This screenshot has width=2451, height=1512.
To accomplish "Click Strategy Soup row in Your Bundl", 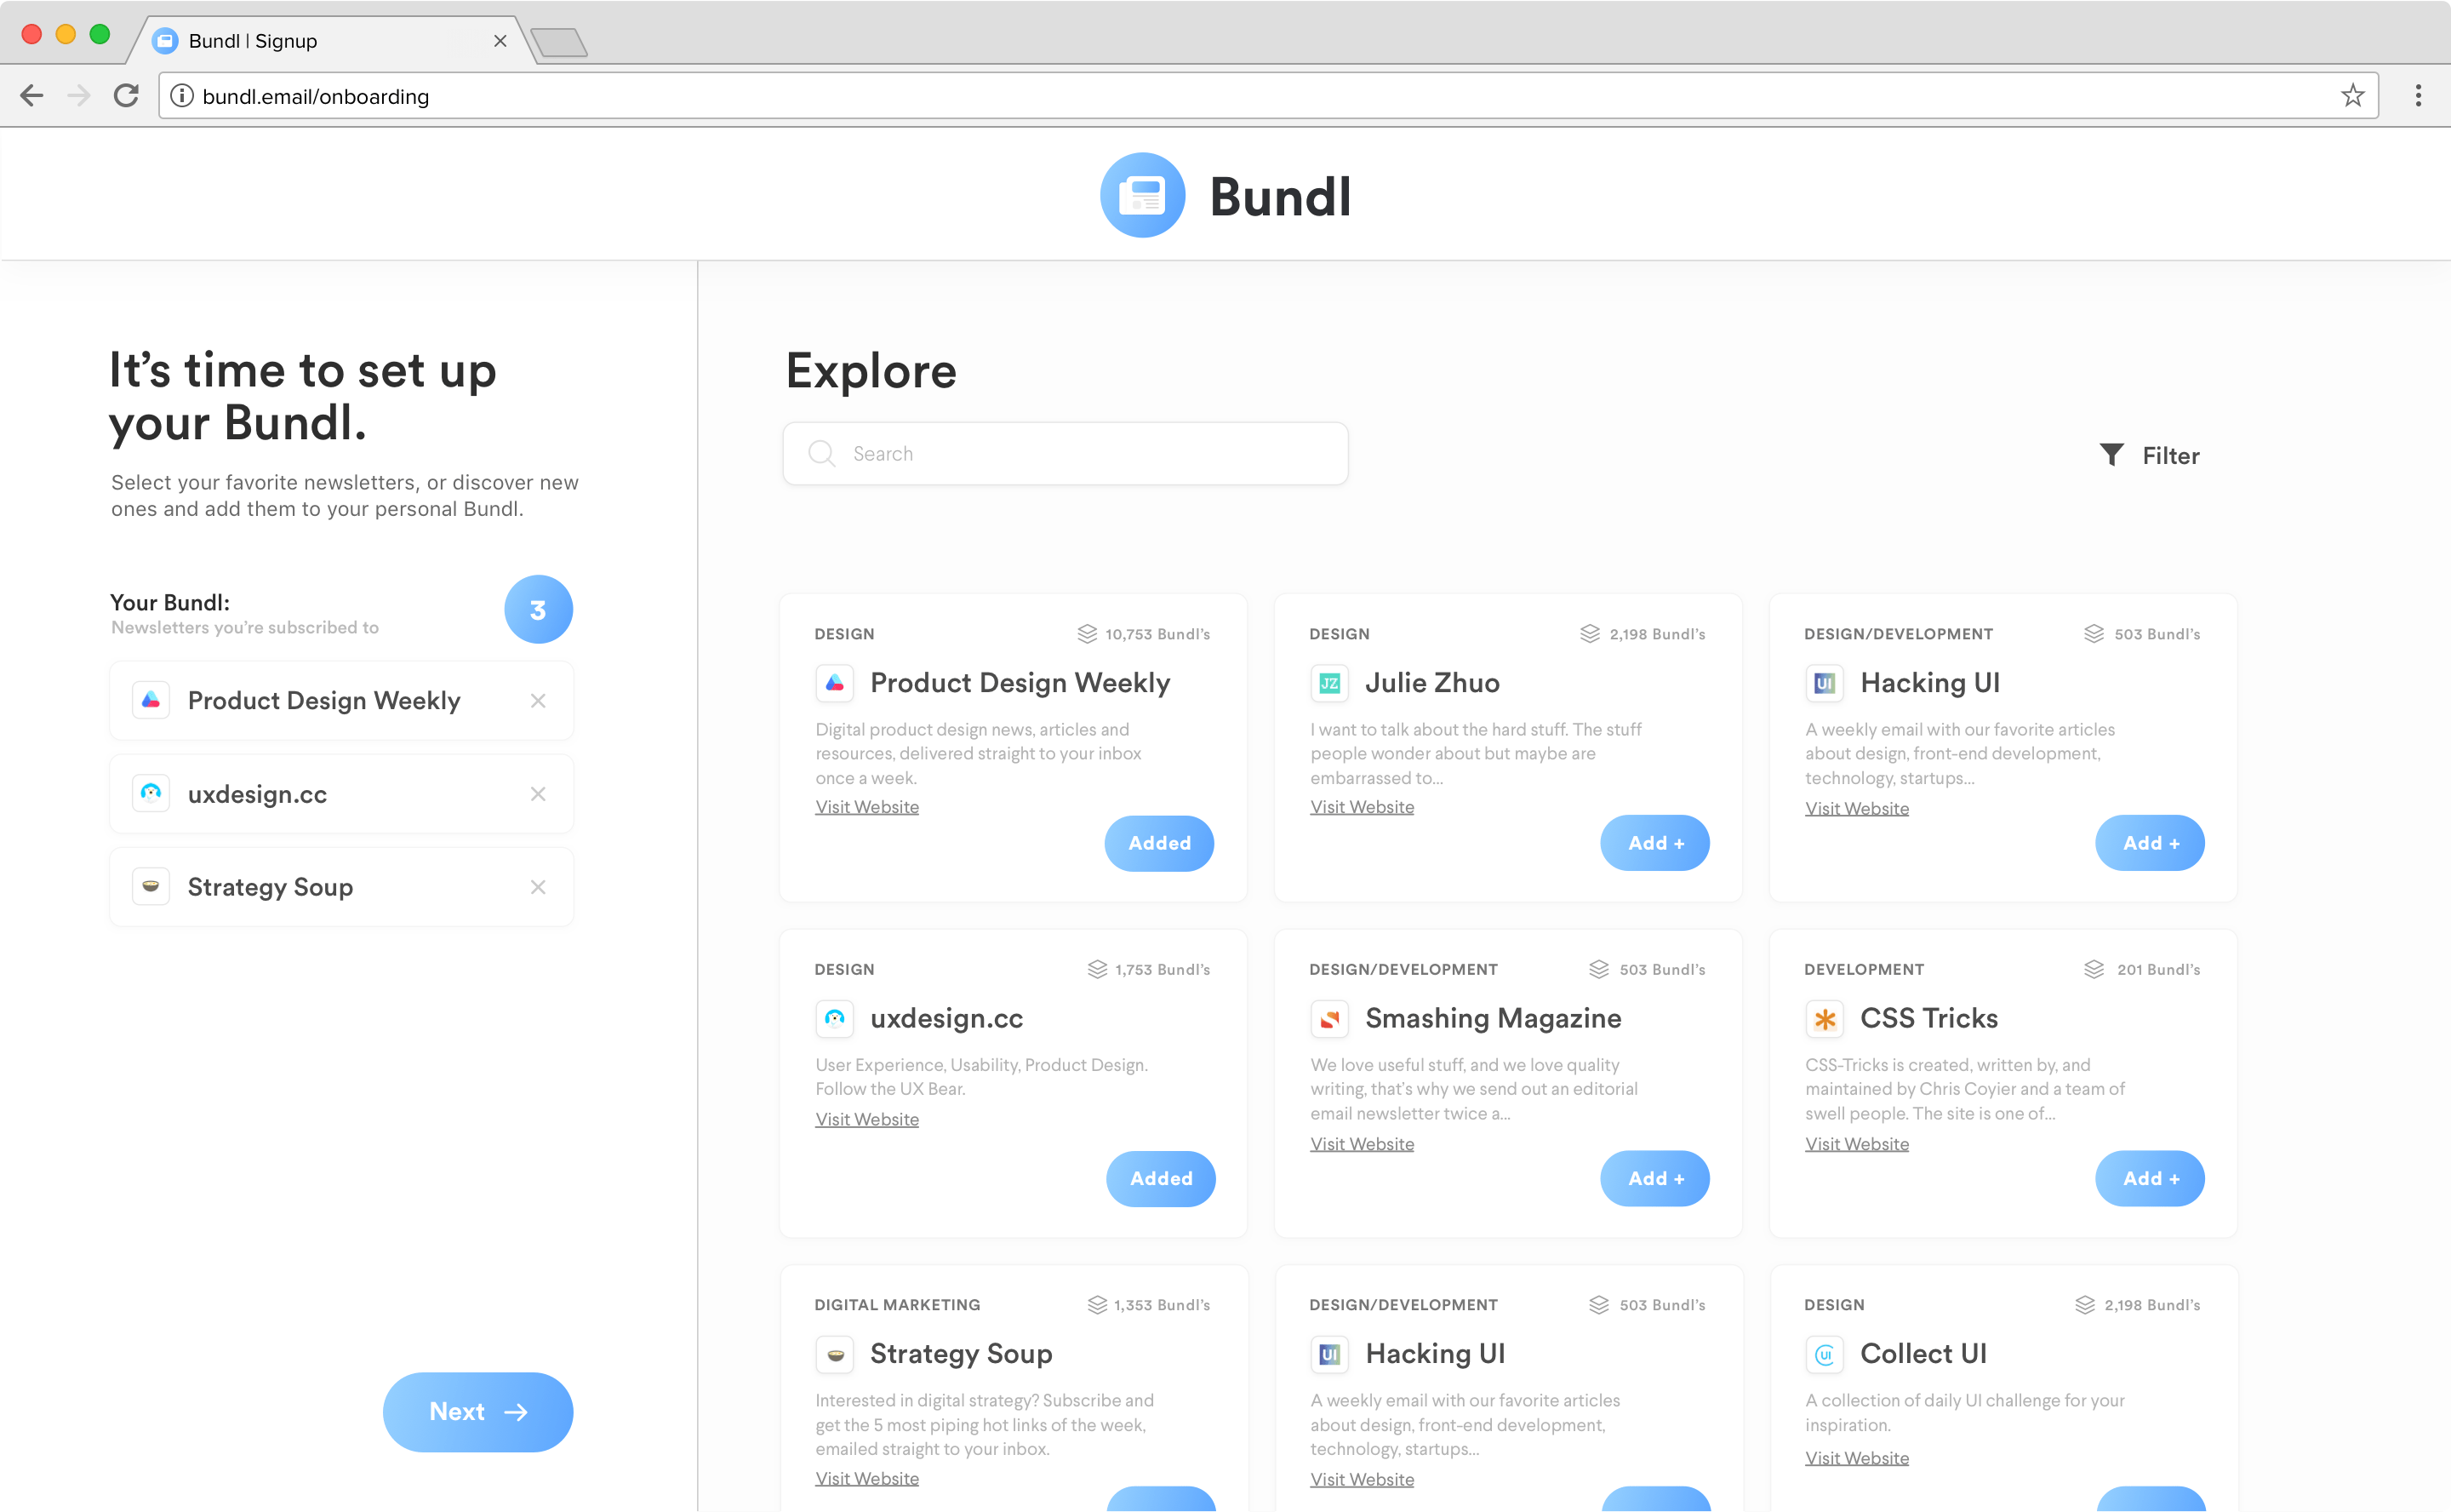I will [342, 887].
